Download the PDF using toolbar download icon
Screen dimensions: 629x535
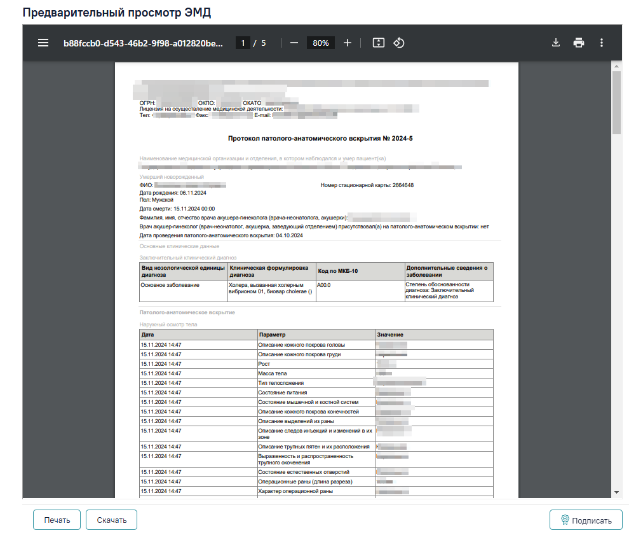555,43
